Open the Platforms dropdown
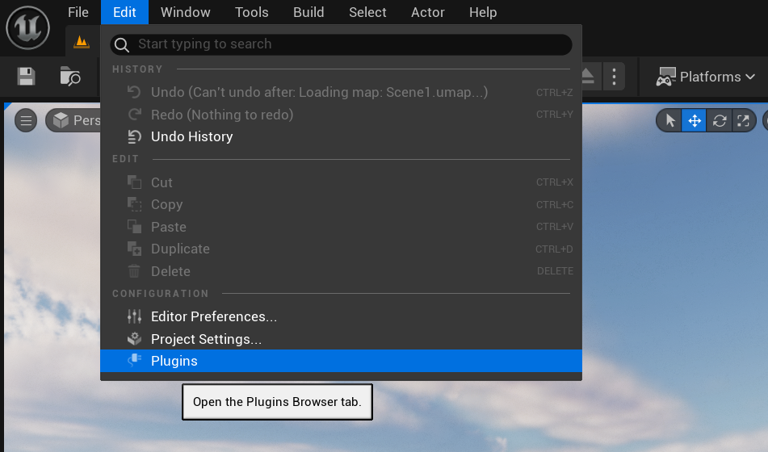Viewport: 768px width, 452px height. (x=706, y=77)
